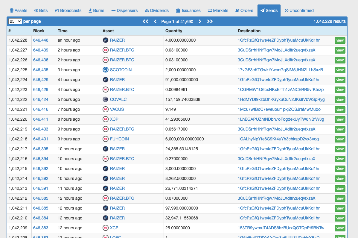358x238 pixels.
Task: Open the Bets tab
Action: coord(41,10)
